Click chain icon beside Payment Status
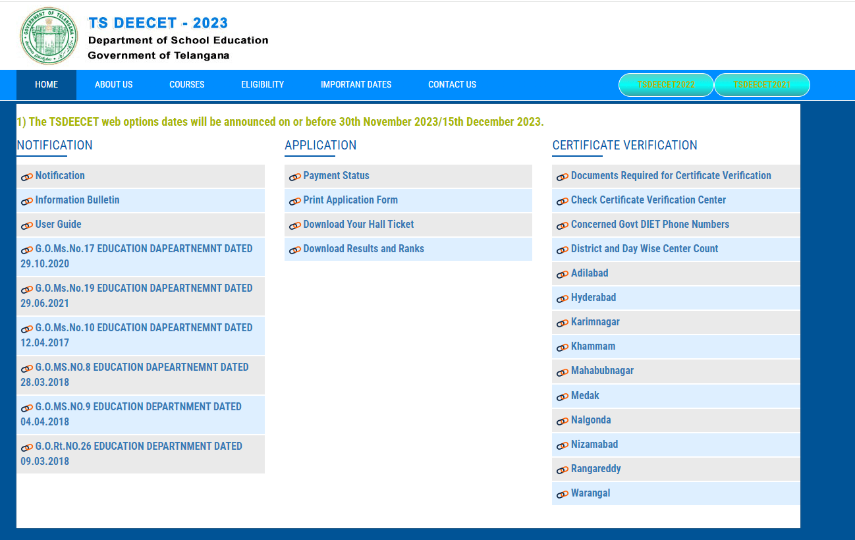855x540 pixels. point(295,176)
